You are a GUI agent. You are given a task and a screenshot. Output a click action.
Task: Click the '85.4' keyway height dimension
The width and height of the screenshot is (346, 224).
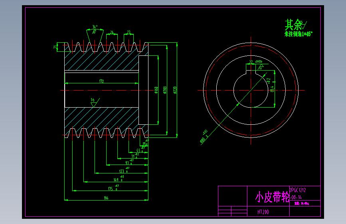pos(273,89)
